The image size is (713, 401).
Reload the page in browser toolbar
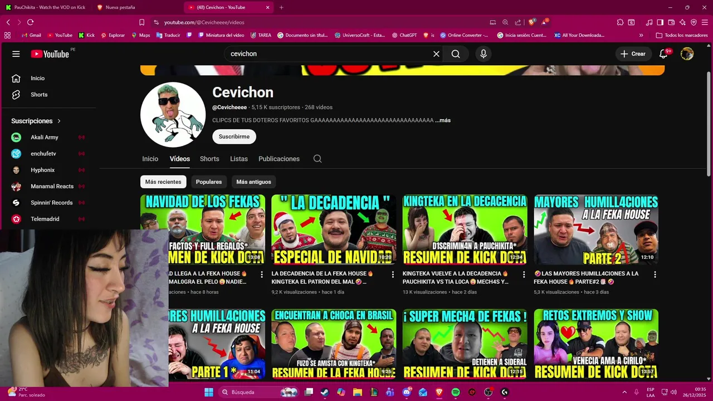point(30,22)
